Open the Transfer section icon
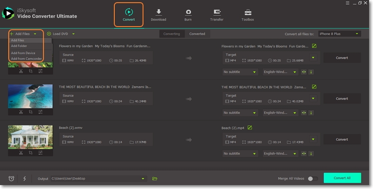 [x=216, y=12]
